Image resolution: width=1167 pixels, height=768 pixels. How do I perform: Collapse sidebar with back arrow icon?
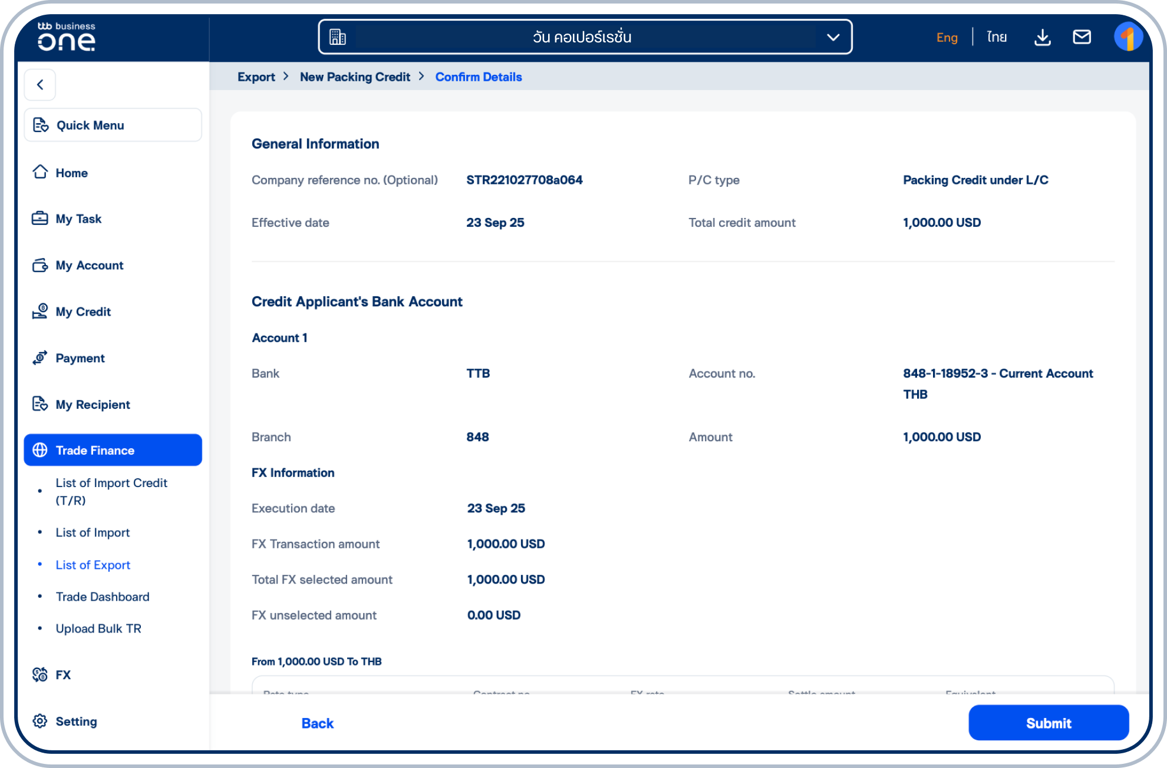point(40,85)
